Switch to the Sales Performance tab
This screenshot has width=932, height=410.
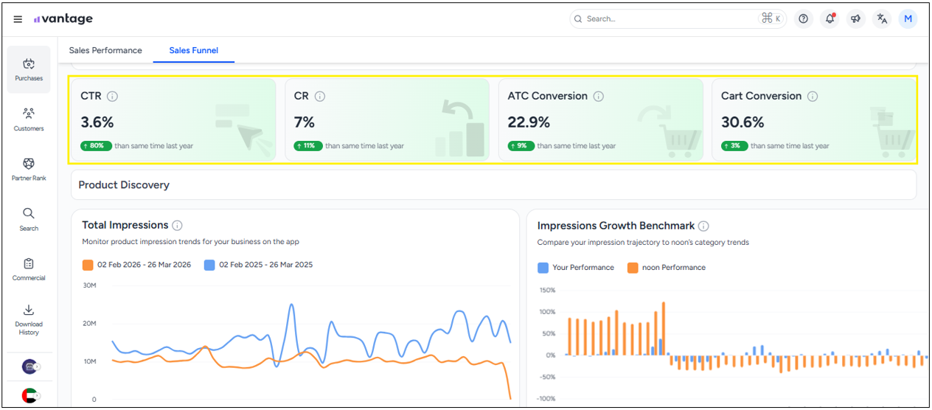pos(105,51)
